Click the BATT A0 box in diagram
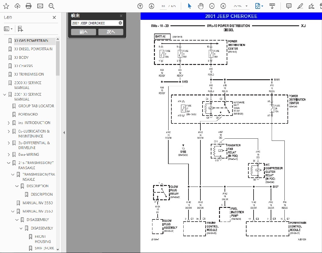Screen dimensions: 322x253 click(162, 37)
